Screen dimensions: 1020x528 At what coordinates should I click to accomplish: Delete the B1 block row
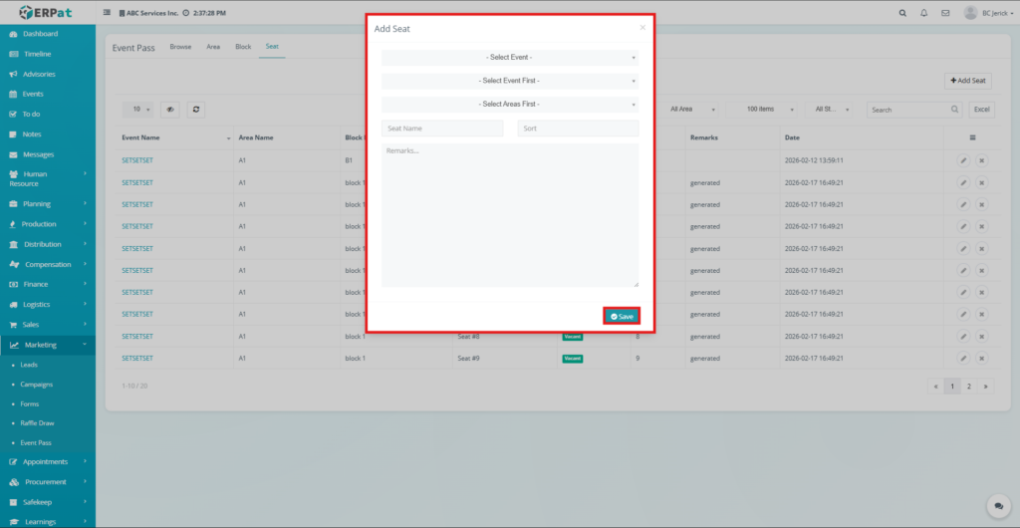click(x=981, y=160)
